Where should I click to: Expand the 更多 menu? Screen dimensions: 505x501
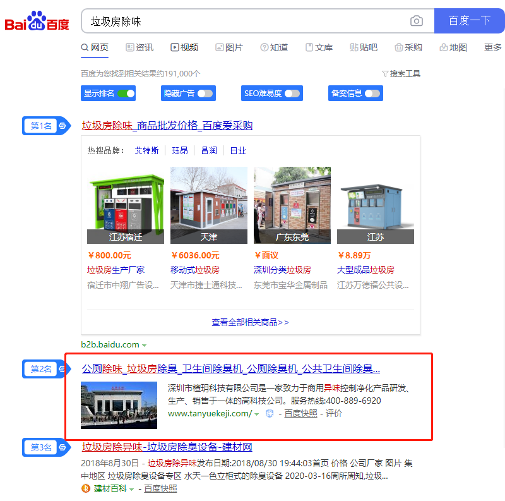point(493,48)
